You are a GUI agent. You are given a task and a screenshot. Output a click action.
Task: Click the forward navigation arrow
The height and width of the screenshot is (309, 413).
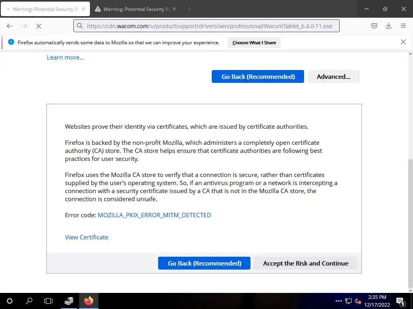pyautogui.click(x=24, y=26)
